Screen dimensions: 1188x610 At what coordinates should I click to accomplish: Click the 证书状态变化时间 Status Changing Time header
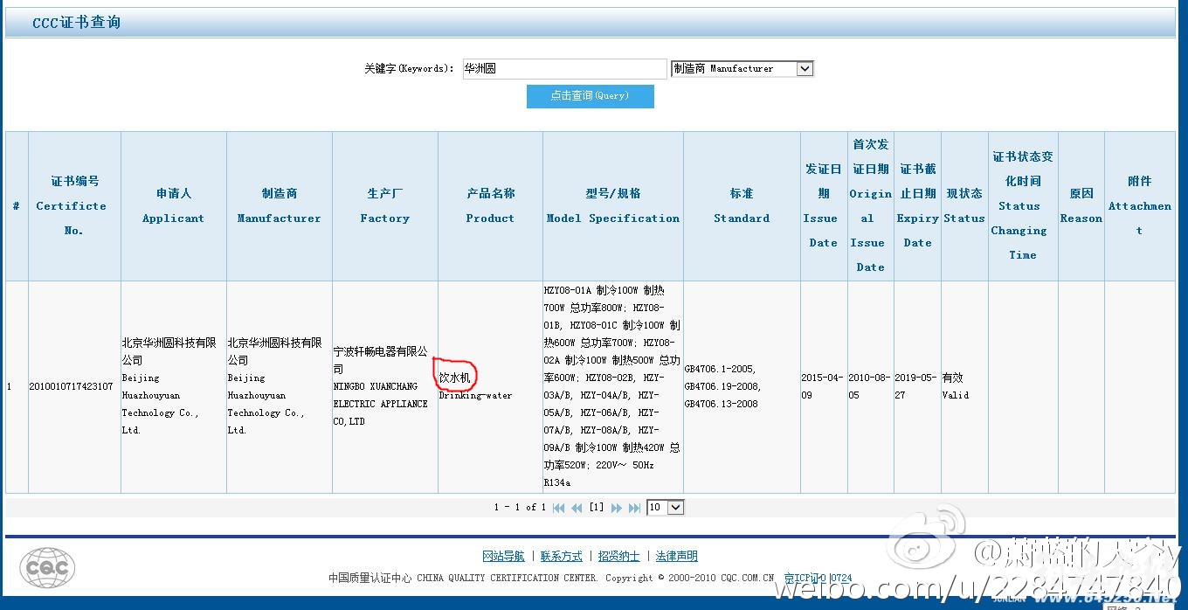tap(1023, 206)
